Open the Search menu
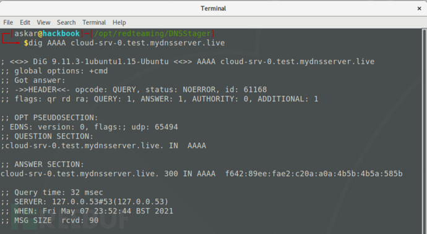 click(66, 22)
